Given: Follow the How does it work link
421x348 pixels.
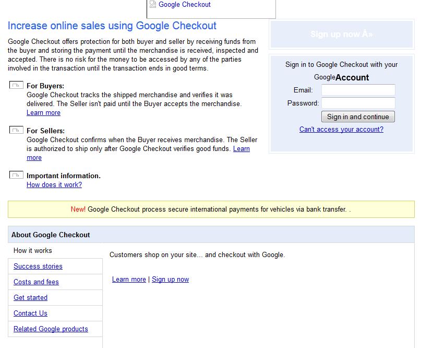Looking at the screenshot, I should click(x=54, y=184).
